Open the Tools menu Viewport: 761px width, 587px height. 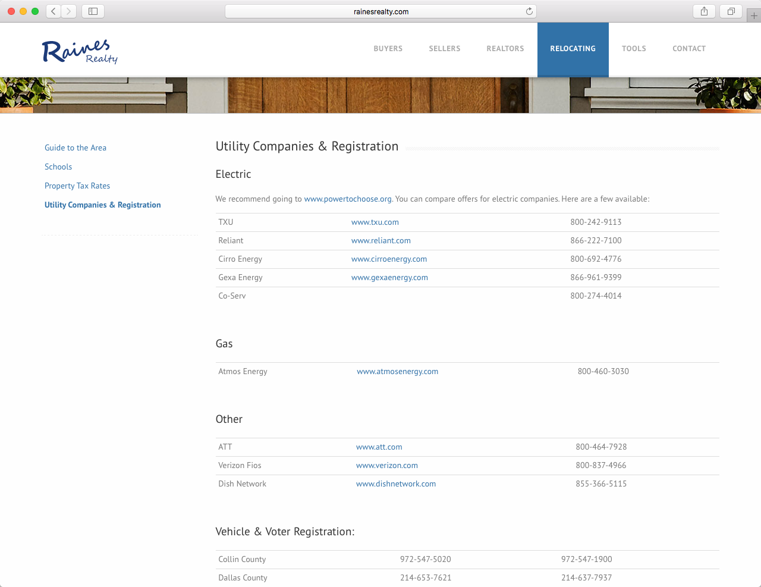pos(634,49)
